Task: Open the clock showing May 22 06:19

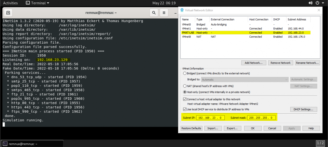Action: [164, 3]
